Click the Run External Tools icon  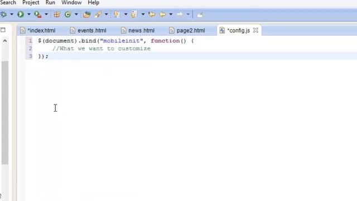pos(37,15)
